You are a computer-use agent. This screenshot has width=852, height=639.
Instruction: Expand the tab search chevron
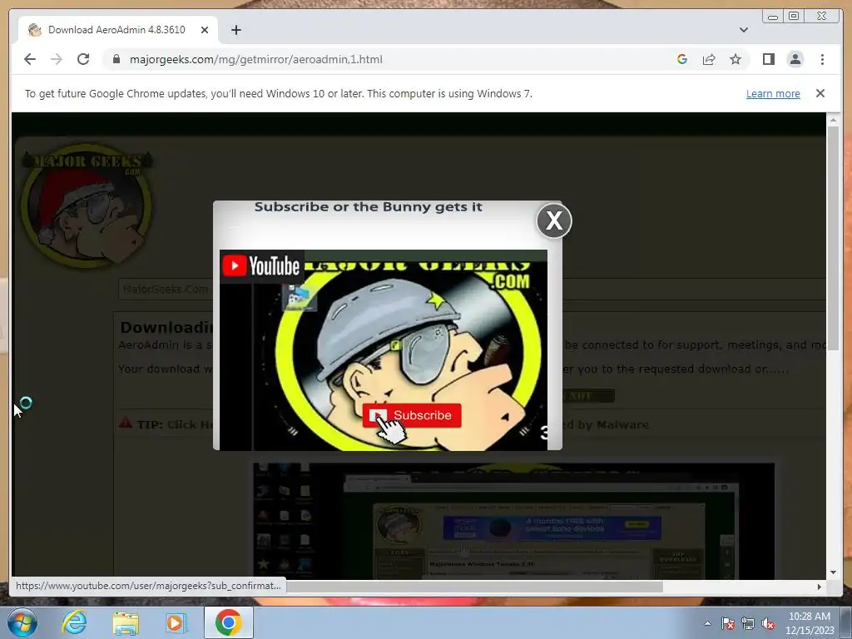743,30
